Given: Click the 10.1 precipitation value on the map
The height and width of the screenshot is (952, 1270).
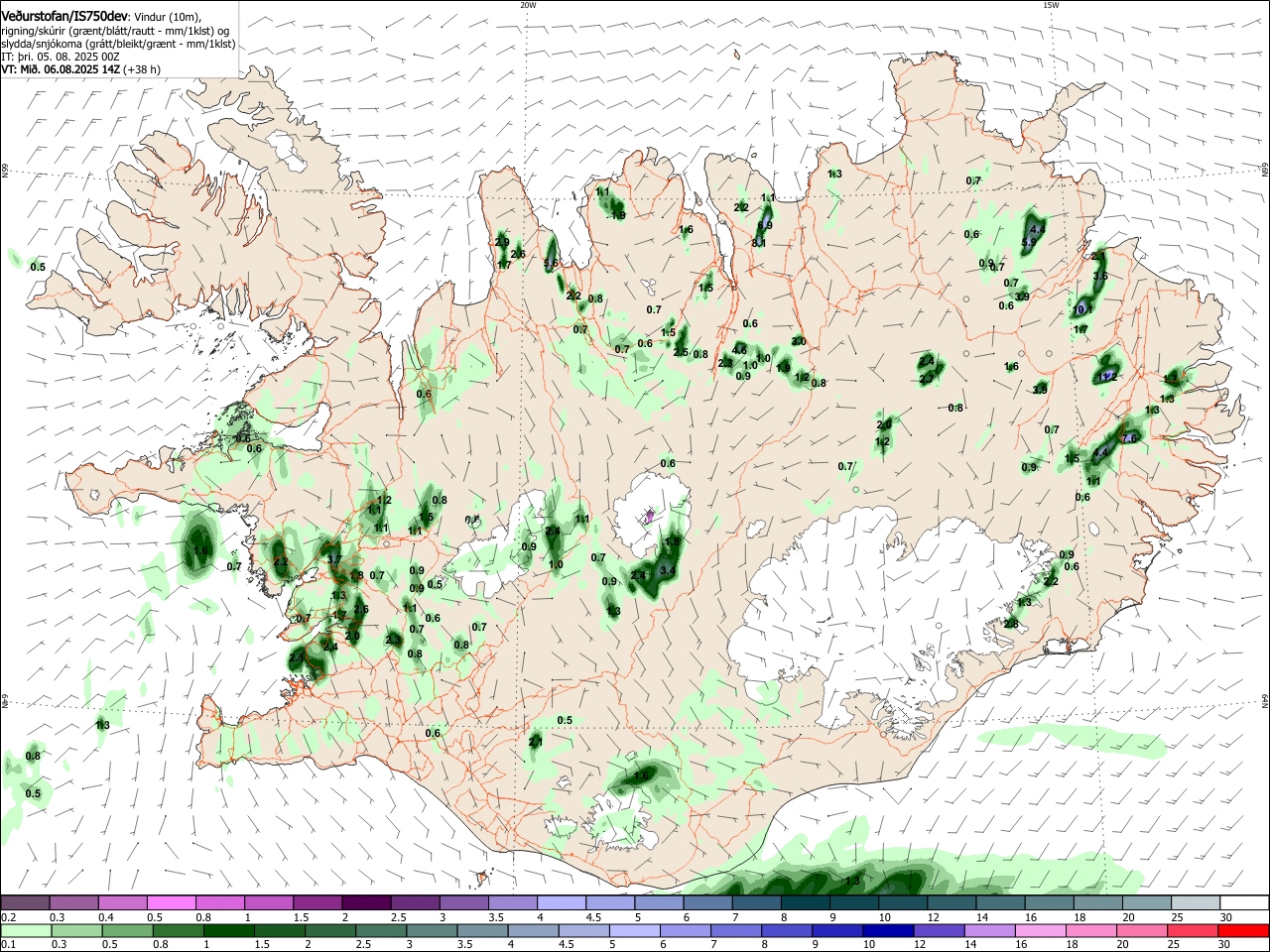Looking at the screenshot, I should [x=1083, y=309].
